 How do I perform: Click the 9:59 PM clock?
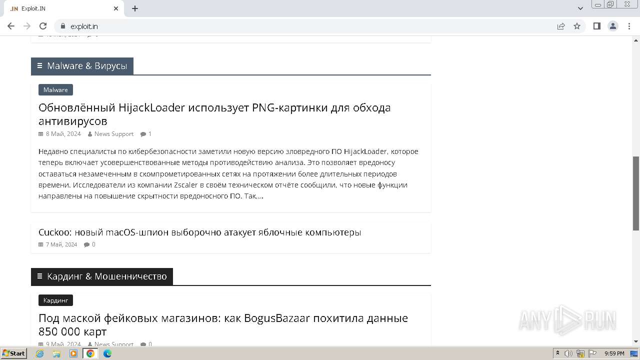point(614,353)
